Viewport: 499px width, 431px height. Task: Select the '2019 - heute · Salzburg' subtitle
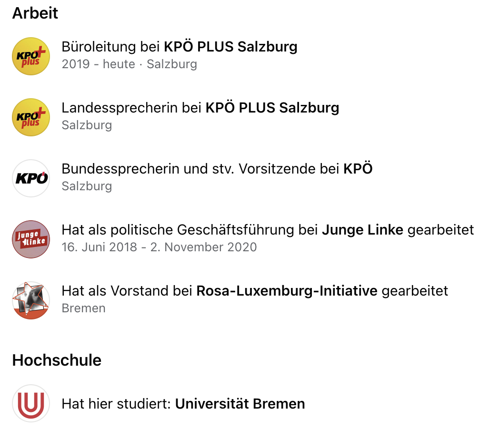coord(129,64)
